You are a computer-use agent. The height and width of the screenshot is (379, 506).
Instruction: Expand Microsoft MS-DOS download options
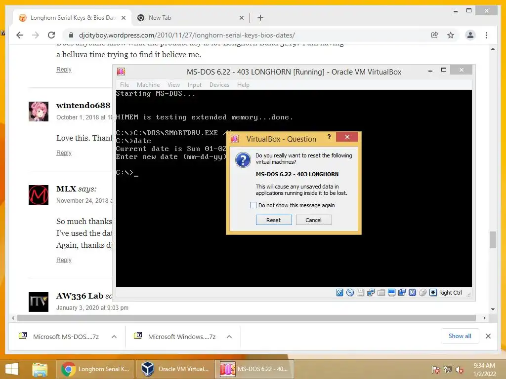click(114, 337)
